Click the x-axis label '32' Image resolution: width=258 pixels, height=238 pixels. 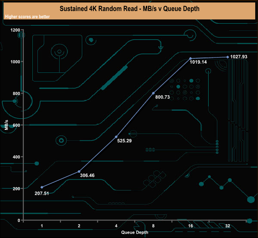coord(227,226)
